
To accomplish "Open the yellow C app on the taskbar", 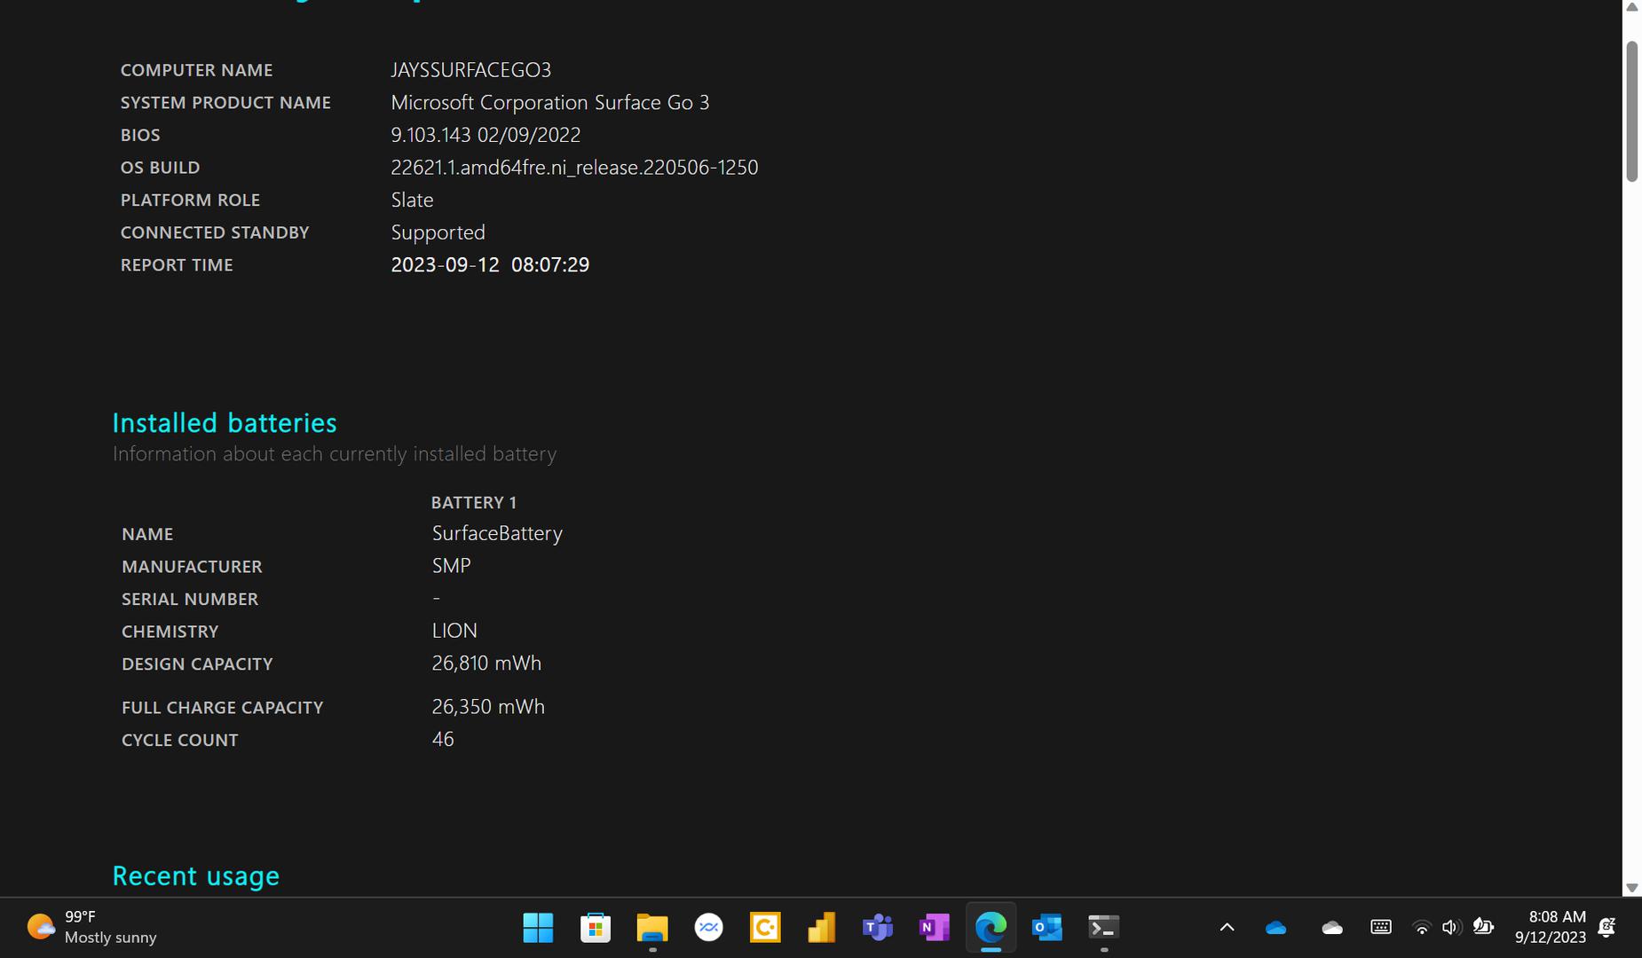I will [x=765, y=928].
